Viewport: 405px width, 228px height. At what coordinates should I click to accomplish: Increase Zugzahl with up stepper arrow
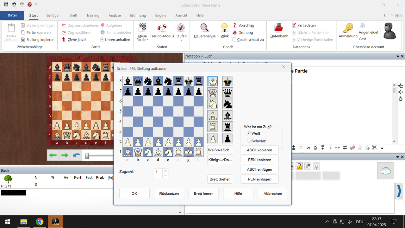point(165,171)
